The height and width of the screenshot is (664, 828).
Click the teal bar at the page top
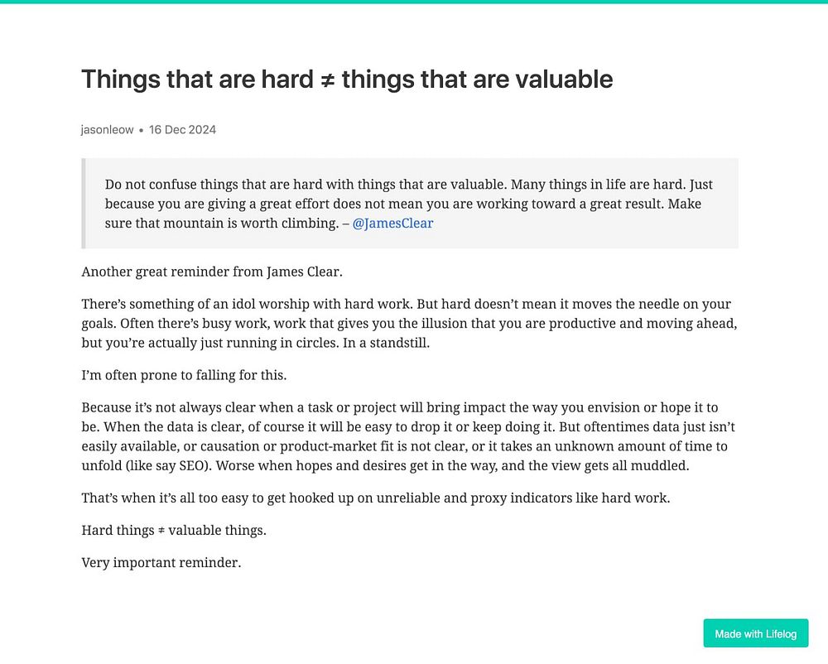coord(414,2)
